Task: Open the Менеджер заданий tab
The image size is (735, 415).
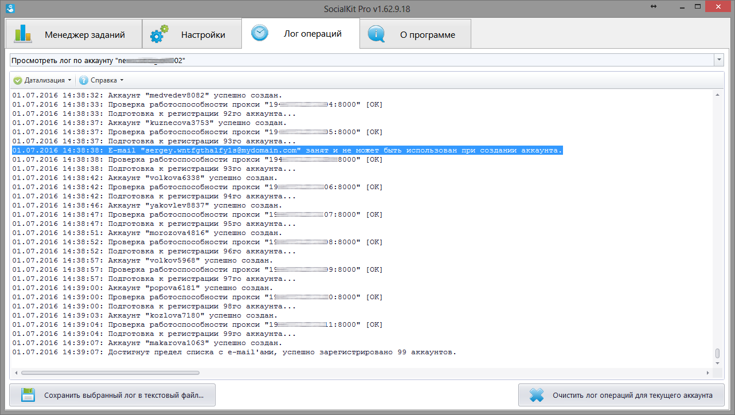Action: coord(73,34)
